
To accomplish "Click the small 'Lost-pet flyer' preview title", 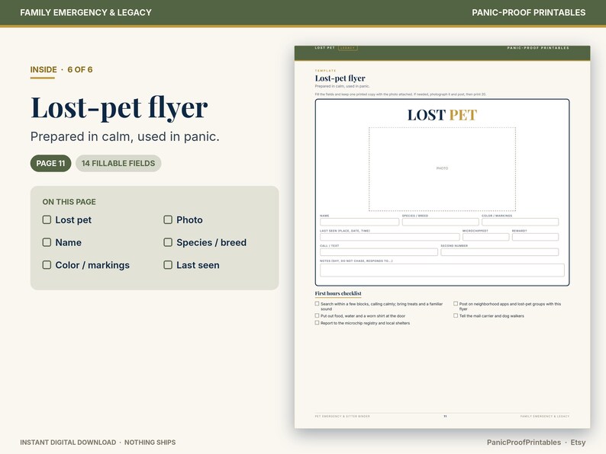I will [340, 78].
